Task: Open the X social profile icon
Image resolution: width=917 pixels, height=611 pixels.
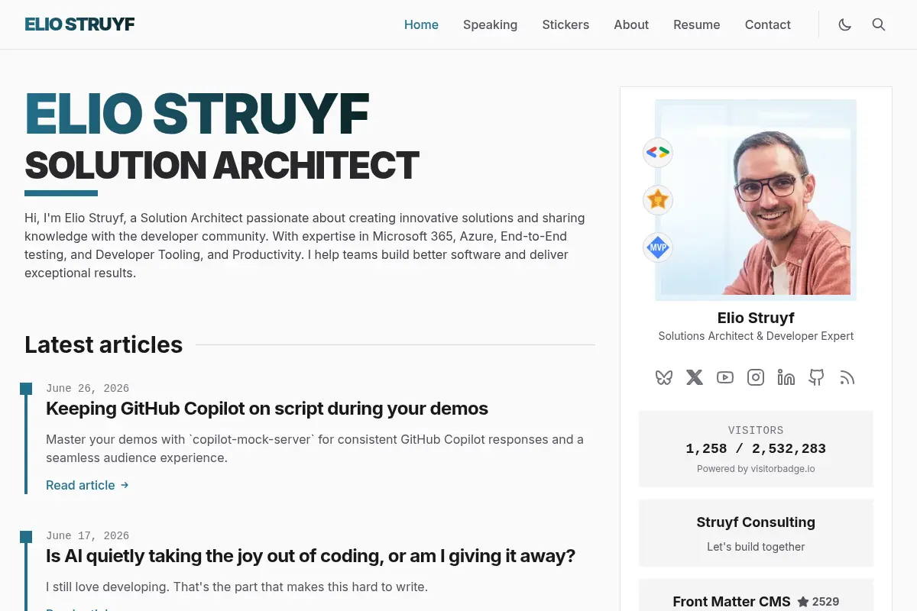Action: coord(695,377)
